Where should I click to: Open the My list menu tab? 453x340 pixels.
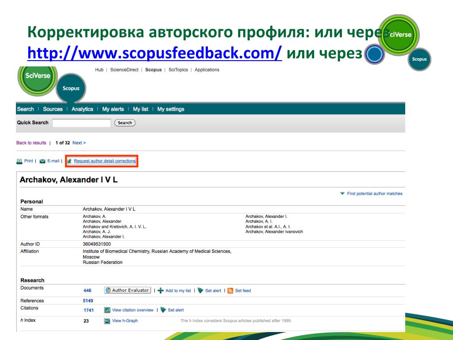coord(140,109)
